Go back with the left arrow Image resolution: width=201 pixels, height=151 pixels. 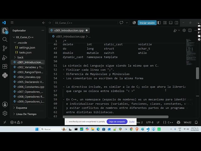[x=44, y=23]
